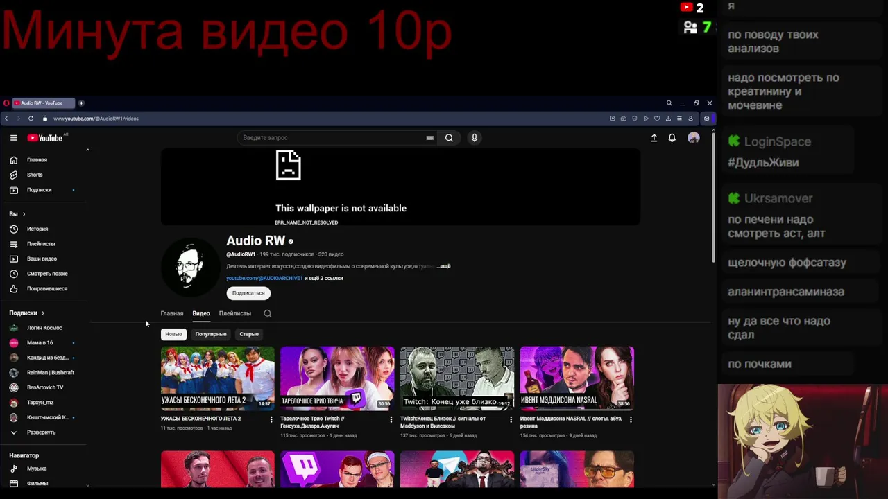Open the on-screen keyboard icon in search box
Screen dimensions: 888x499
click(x=429, y=138)
